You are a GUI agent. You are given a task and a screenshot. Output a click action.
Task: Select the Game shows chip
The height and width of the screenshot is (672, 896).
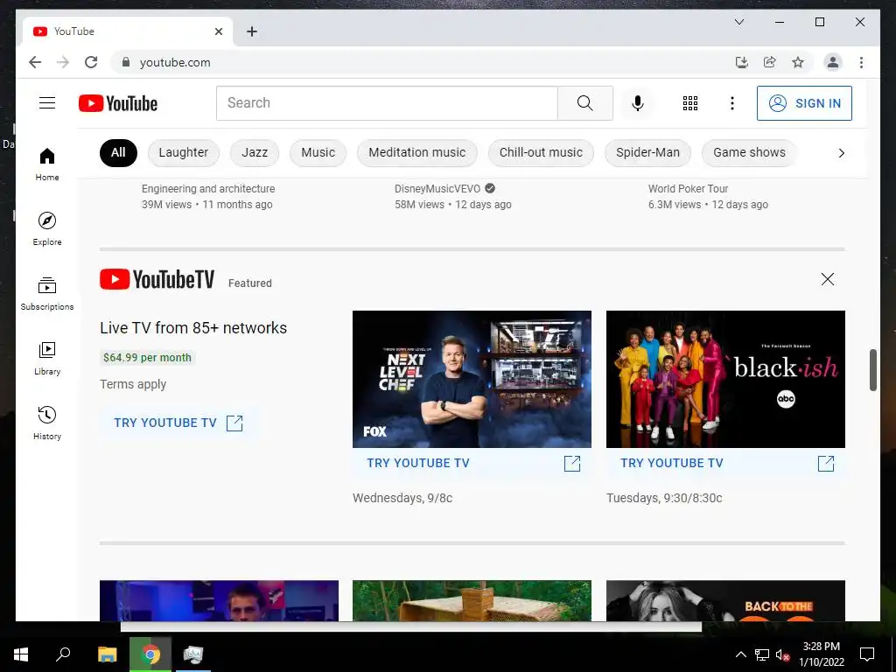(x=749, y=152)
